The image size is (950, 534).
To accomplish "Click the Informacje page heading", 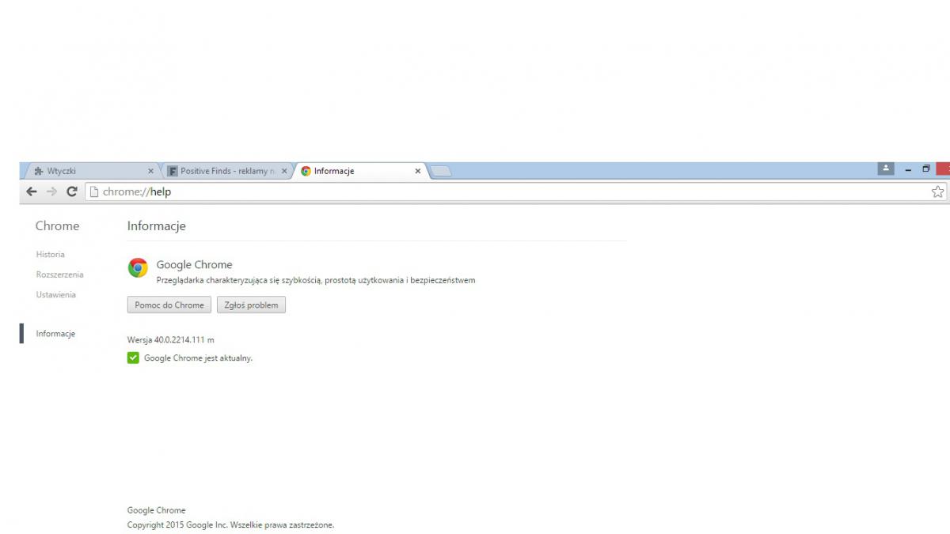I will (x=156, y=226).
